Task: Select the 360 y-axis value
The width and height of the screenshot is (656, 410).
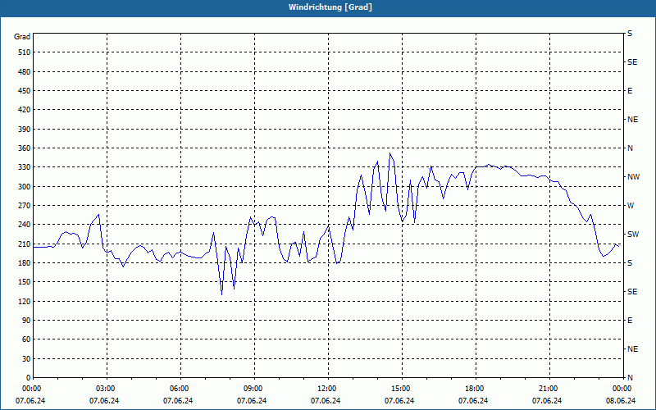Action: (x=25, y=148)
